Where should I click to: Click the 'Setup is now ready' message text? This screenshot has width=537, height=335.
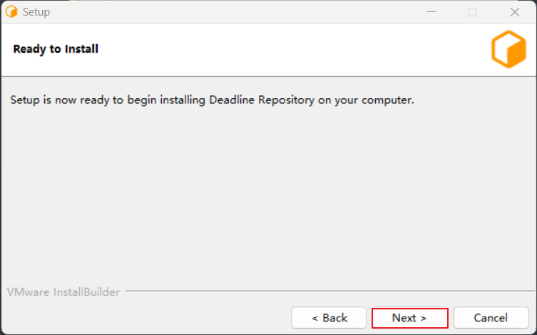213,100
